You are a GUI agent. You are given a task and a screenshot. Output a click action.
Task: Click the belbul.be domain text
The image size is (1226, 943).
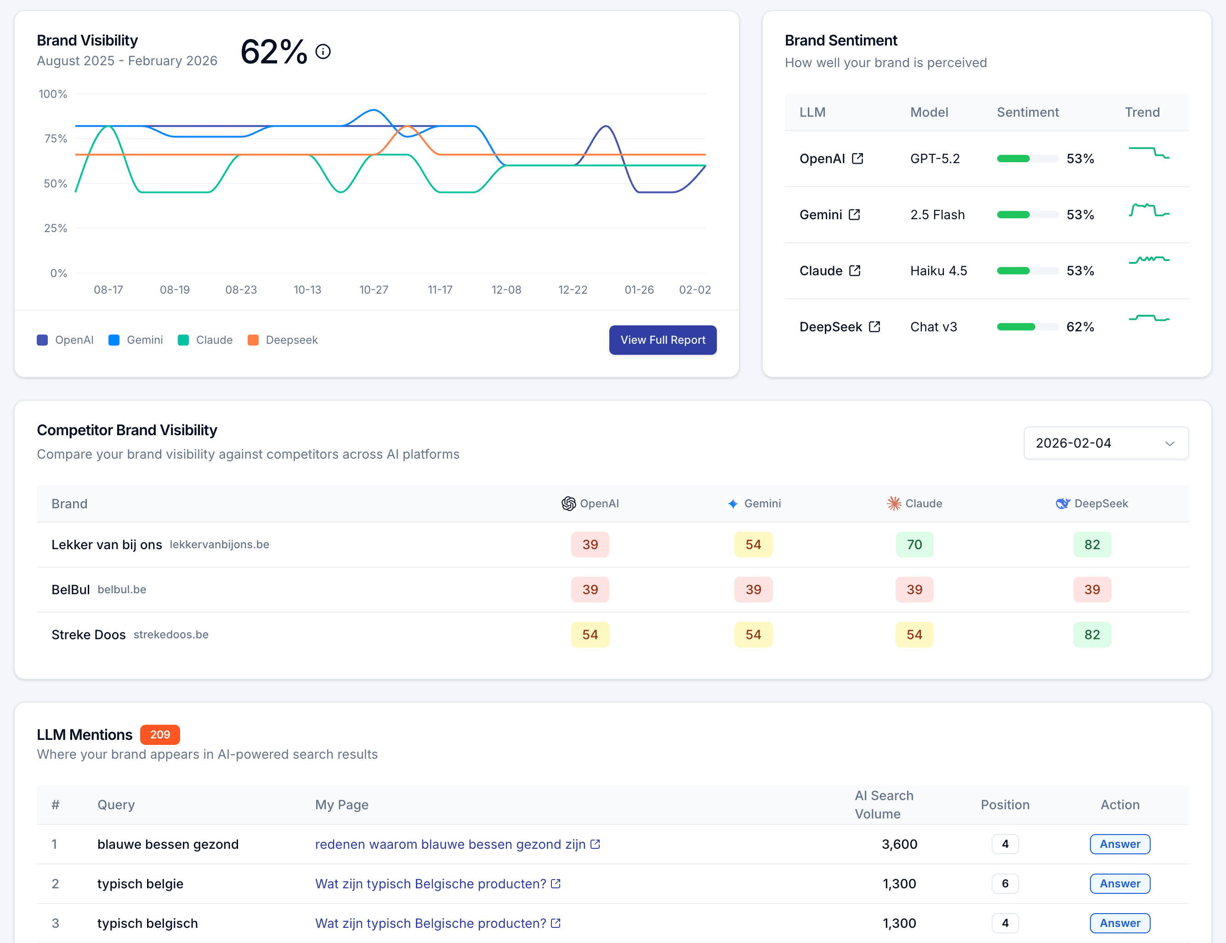(x=122, y=589)
